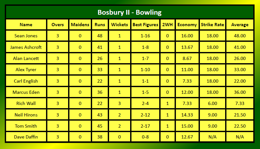This screenshot has height=149, width=260.
Task: Select economy value 16.00
Action: [x=187, y=36]
